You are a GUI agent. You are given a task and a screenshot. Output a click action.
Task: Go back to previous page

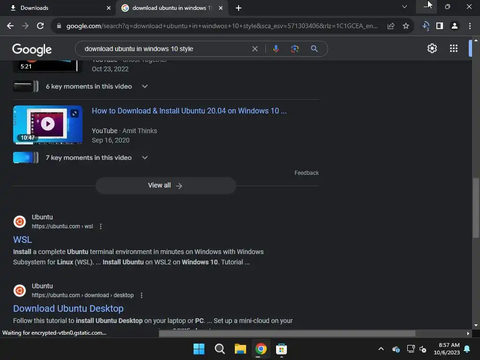tap(10, 26)
